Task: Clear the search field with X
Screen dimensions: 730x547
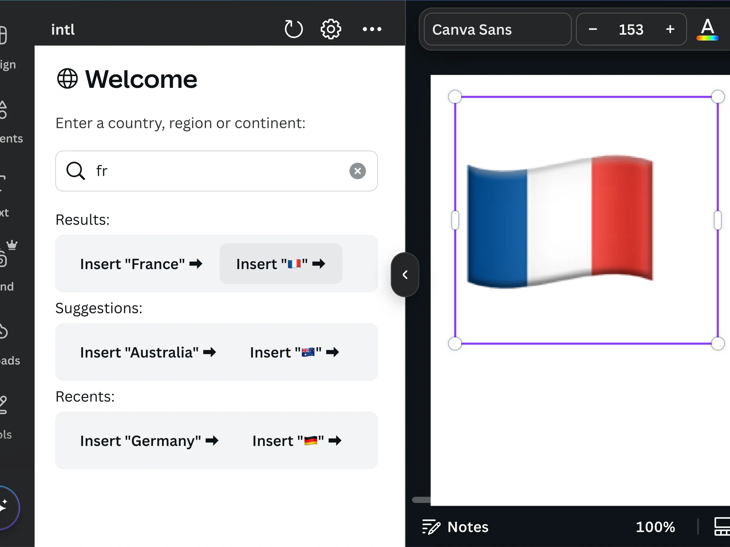Action: click(358, 171)
